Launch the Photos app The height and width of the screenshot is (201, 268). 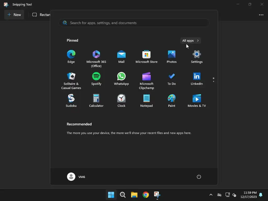172,57
